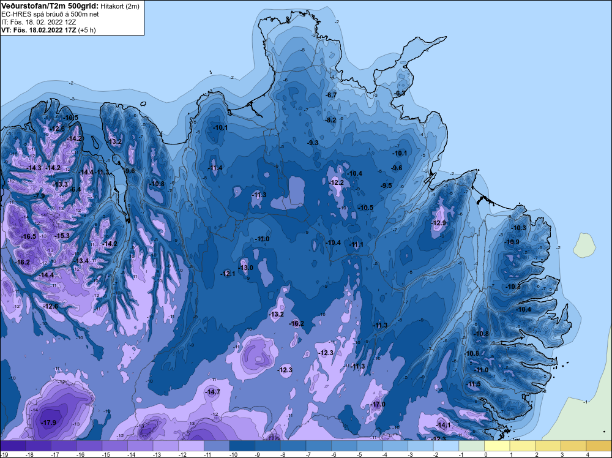The width and height of the screenshot is (612, 458).
Task: Click the initial time line 'IT: Fös. 18. 02. 2022 12Z'
Action: click(39, 22)
